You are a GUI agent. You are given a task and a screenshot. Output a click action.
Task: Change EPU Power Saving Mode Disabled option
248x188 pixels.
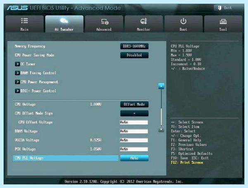coord(134,55)
